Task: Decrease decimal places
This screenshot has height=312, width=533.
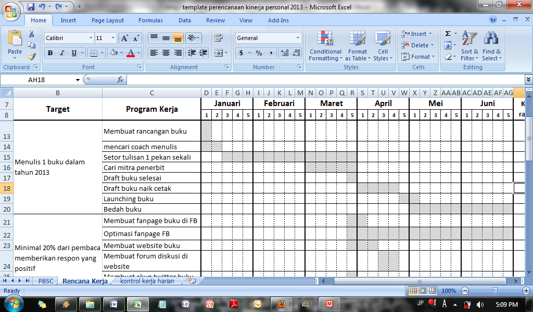Action: pos(296,53)
